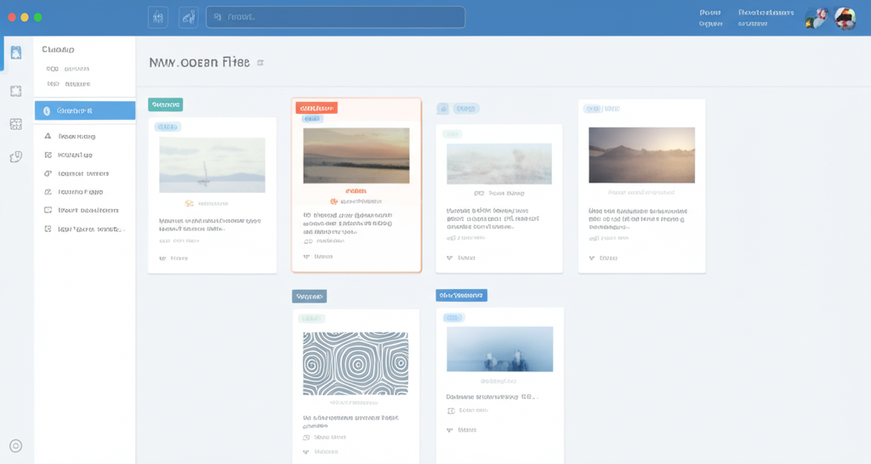Open the first sub-item under the sidebar heading
This screenshot has height=464, width=871.
[68, 69]
